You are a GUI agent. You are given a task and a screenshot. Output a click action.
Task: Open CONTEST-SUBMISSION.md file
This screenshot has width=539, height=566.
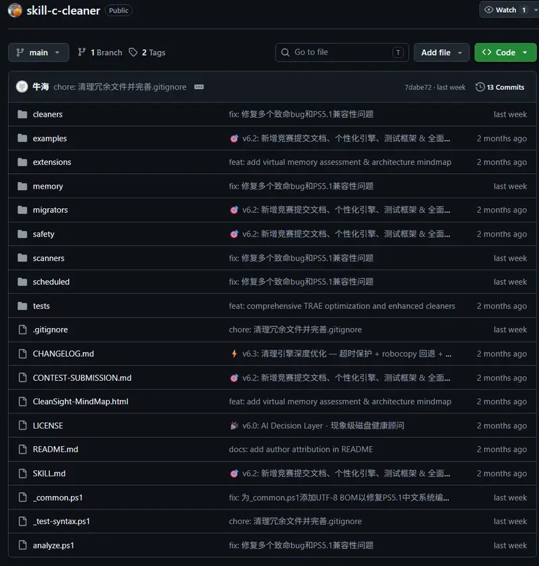(82, 377)
